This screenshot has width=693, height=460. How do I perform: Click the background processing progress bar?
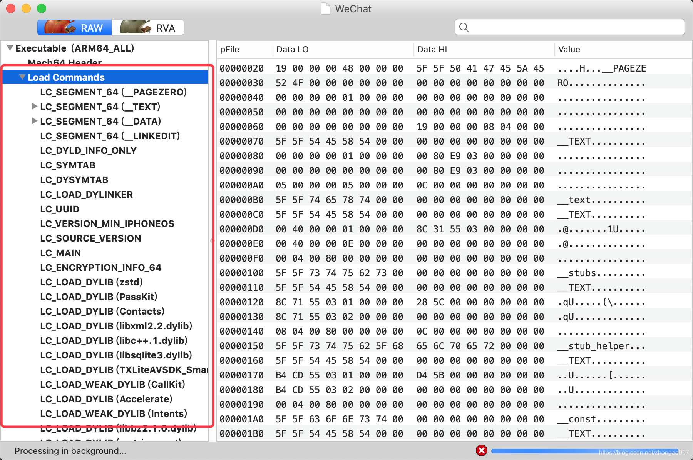[584, 451]
